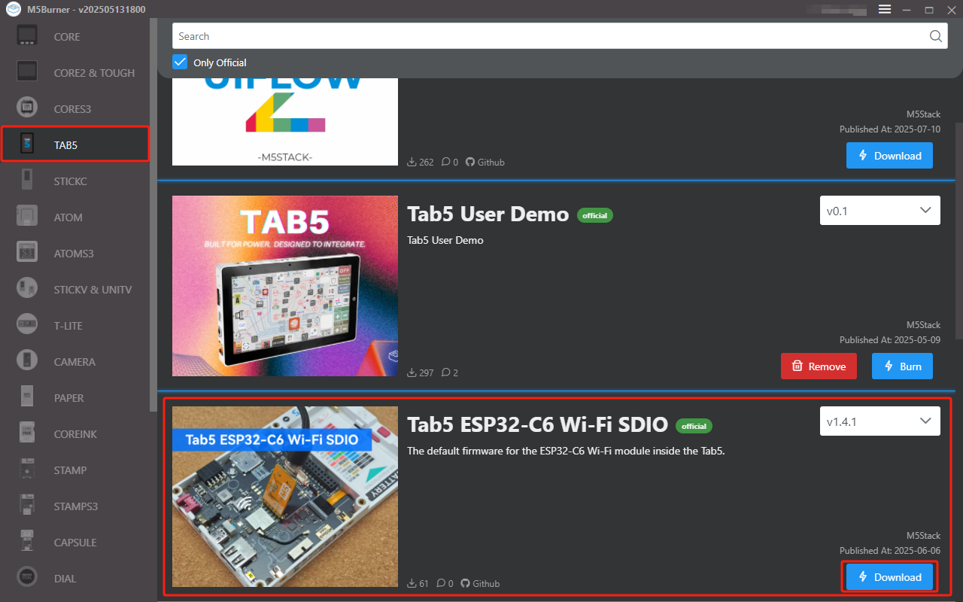Click the 262 download count

click(x=421, y=162)
